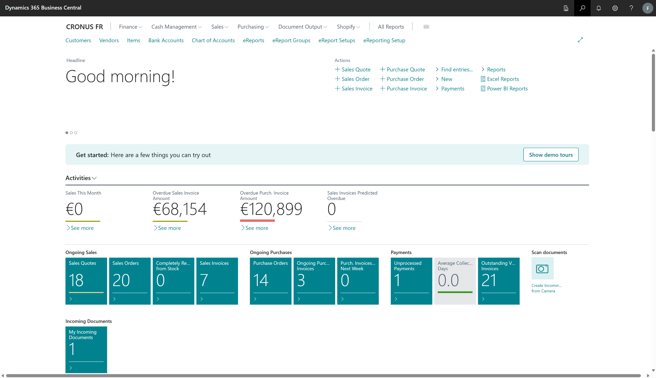Expand the Finance menu
656x378 pixels.
131,27
